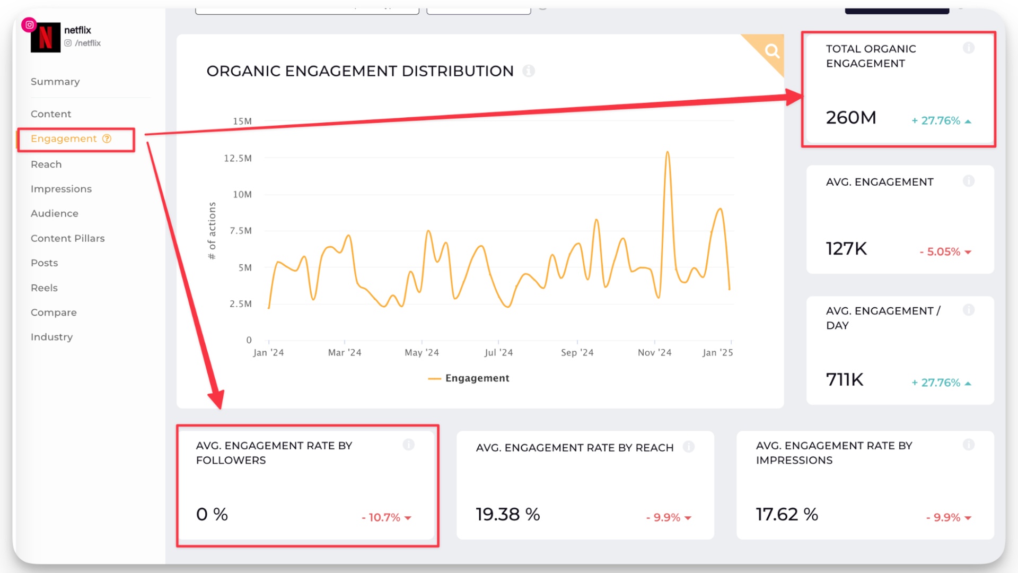Click the help icon beside Engagement menu item
Viewport: 1018px width, 573px height.
pos(107,138)
